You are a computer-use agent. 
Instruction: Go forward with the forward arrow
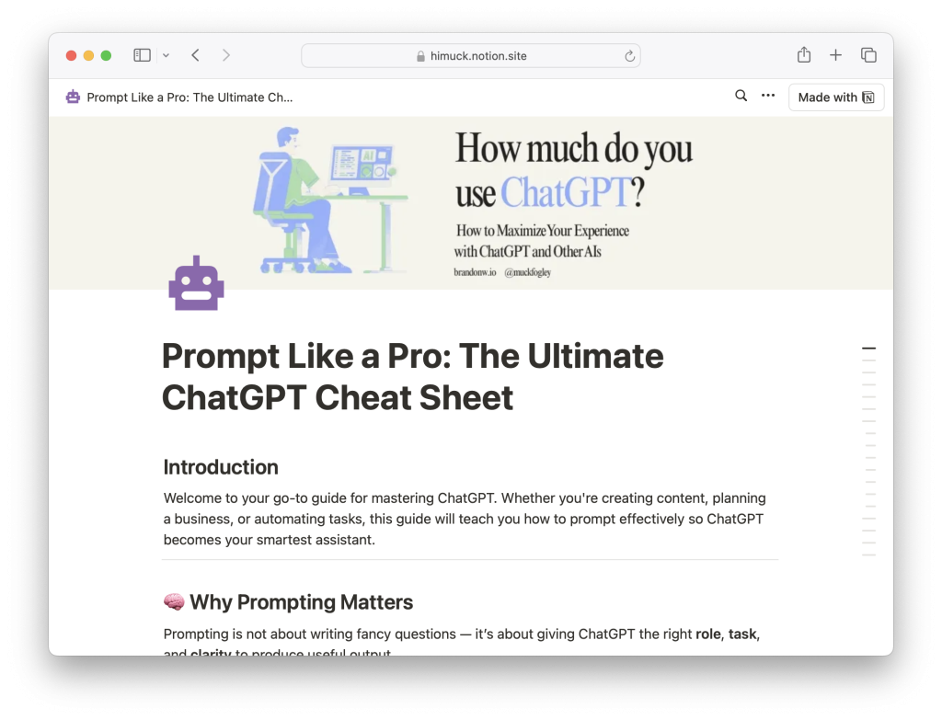pos(226,55)
